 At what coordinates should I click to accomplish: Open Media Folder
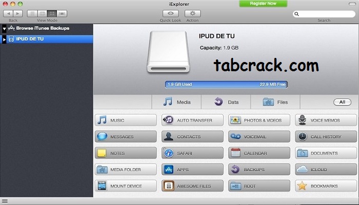tap(126, 170)
